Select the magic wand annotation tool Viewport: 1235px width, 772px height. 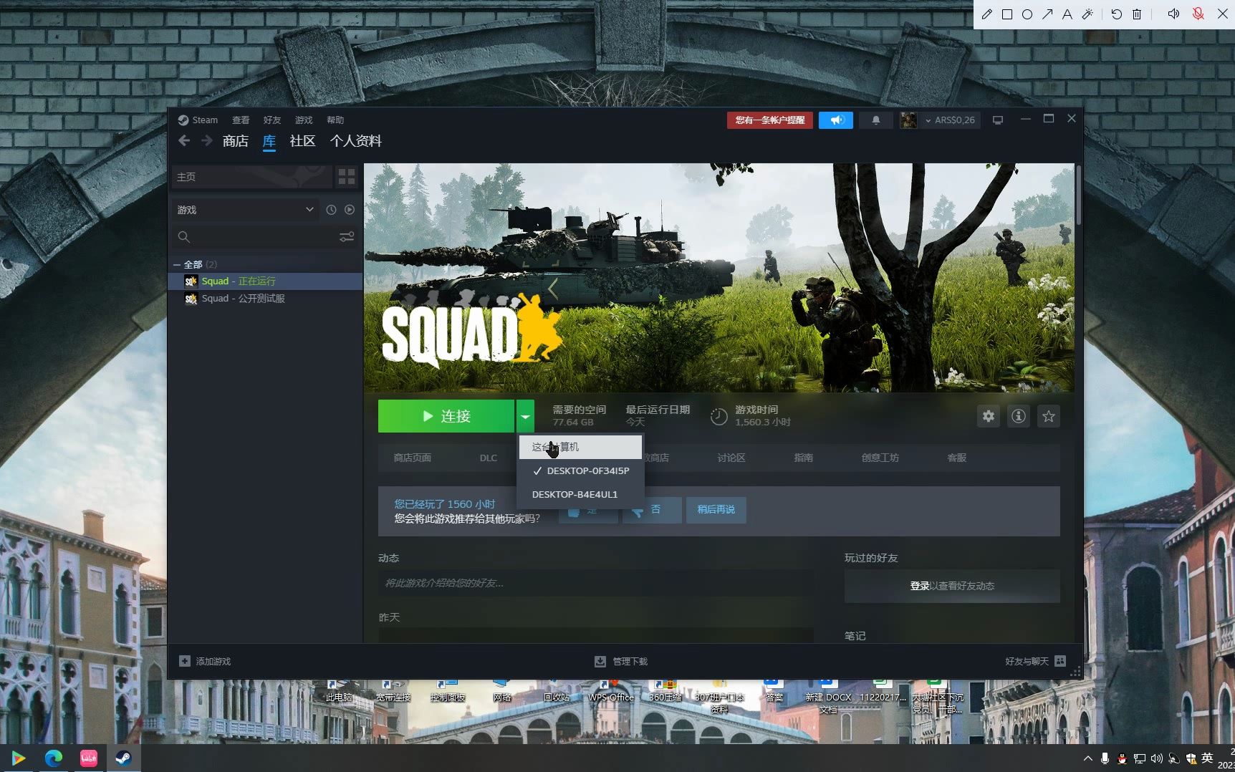point(1087,14)
